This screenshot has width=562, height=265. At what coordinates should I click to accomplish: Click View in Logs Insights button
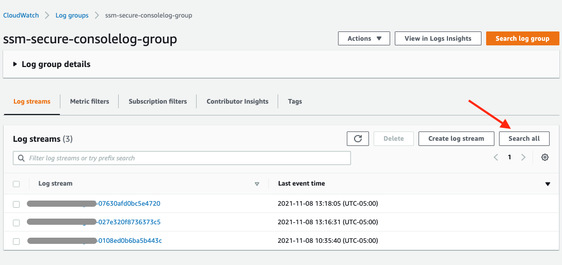[438, 38]
